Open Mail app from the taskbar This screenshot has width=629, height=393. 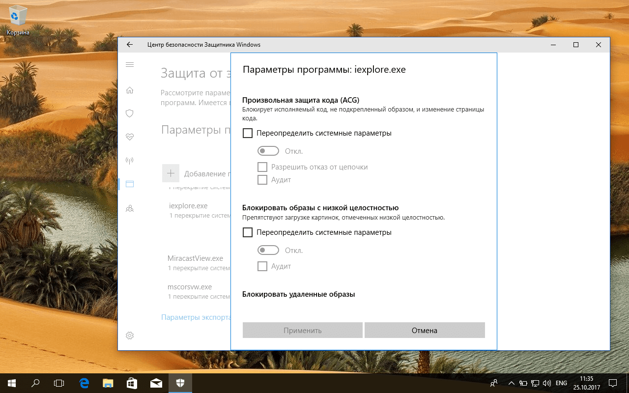coord(156,383)
